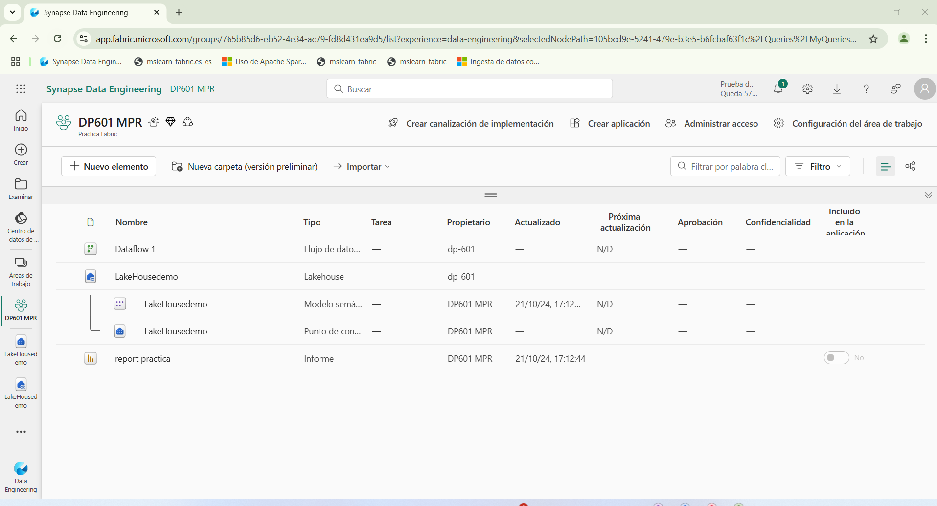Toggle report practica included in app switch
The width and height of the screenshot is (937, 506).
pyautogui.click(x=836, y=358)
